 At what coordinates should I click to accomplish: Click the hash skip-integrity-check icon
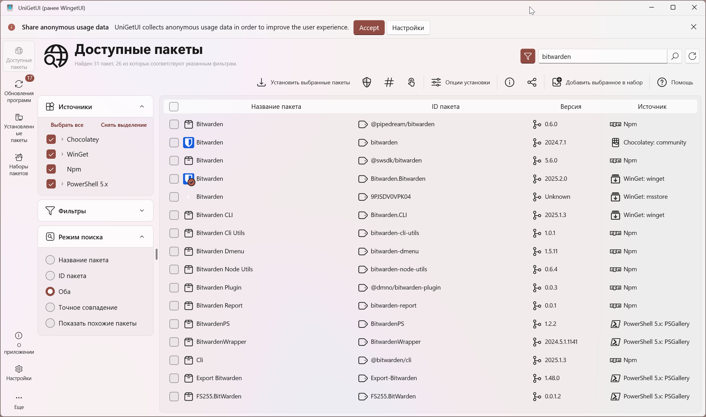click(x=389, y=82)
